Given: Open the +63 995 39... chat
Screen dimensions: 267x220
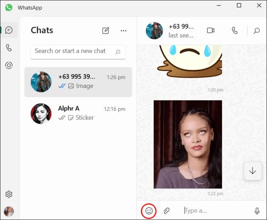Looking at the screenshot, I should [x=78, y=82].
